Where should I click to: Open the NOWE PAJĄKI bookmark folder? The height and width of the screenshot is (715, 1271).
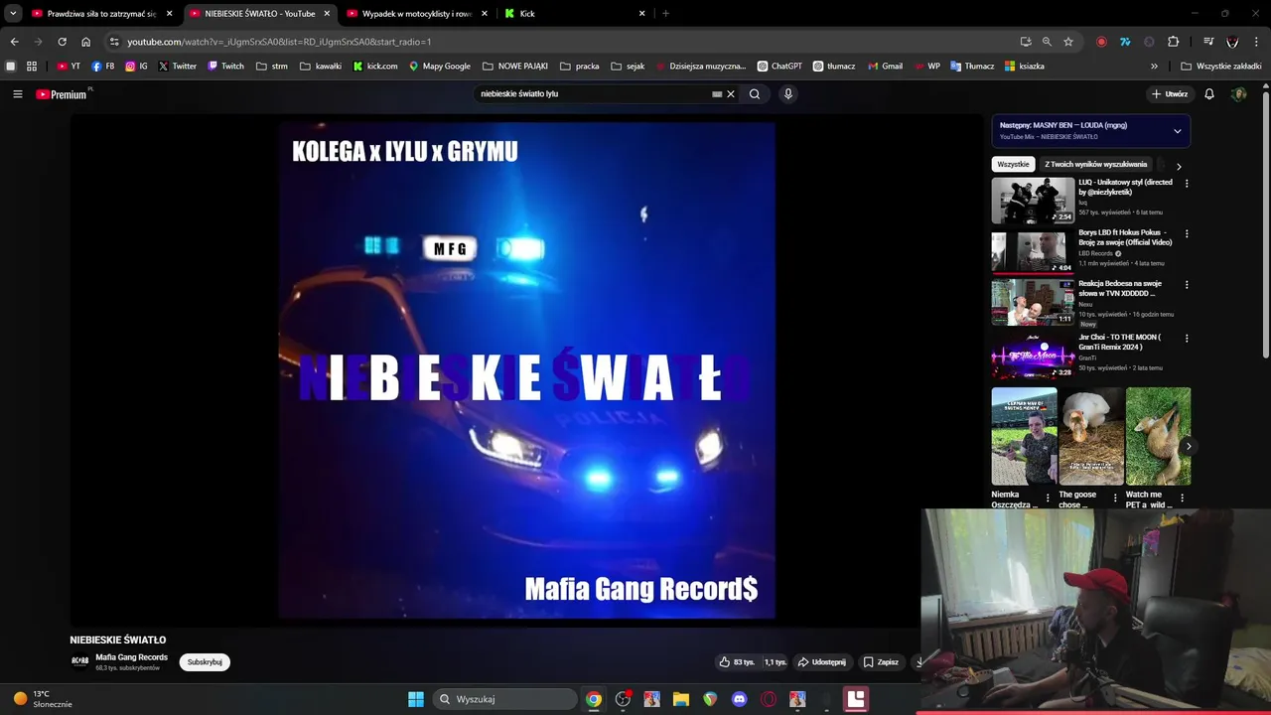pos(515,67)
